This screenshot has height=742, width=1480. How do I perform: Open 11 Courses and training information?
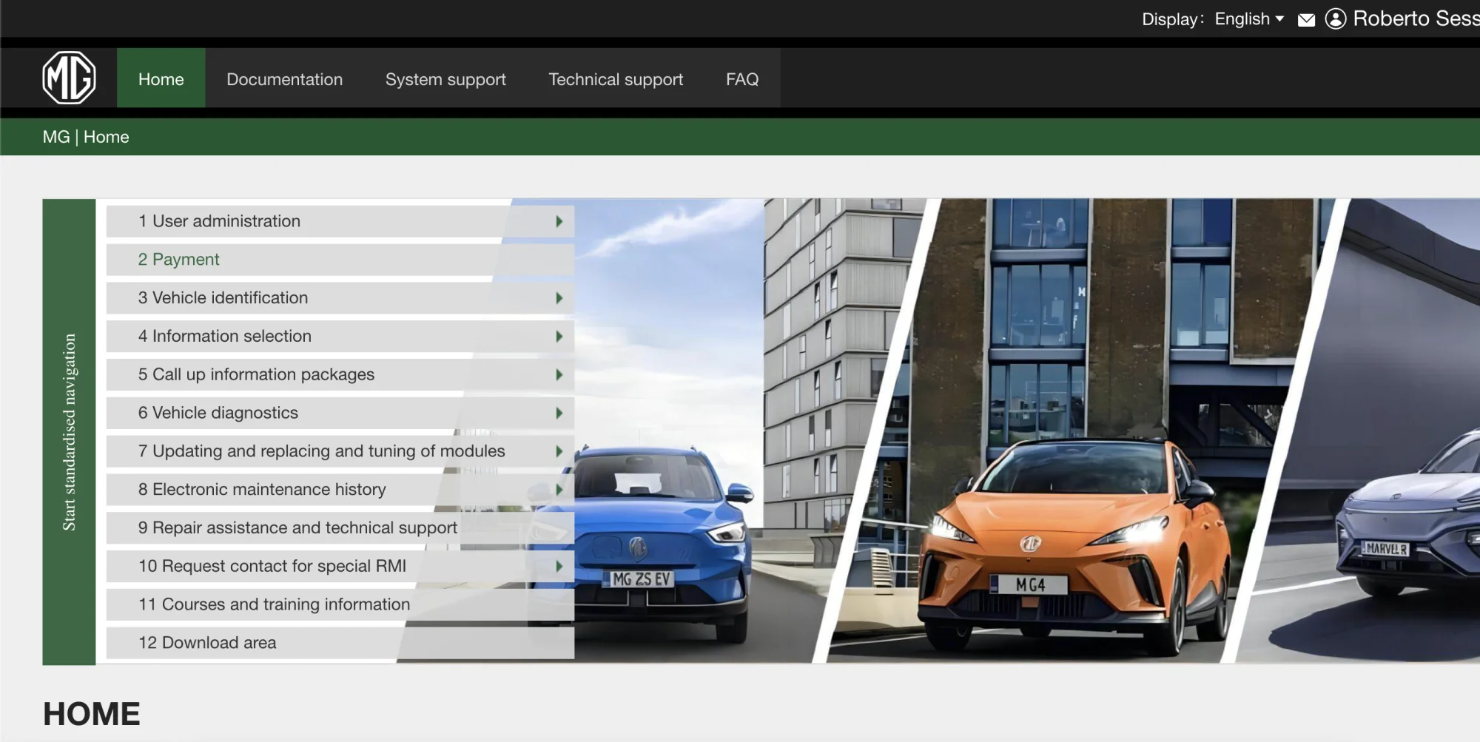pos(340,605)
